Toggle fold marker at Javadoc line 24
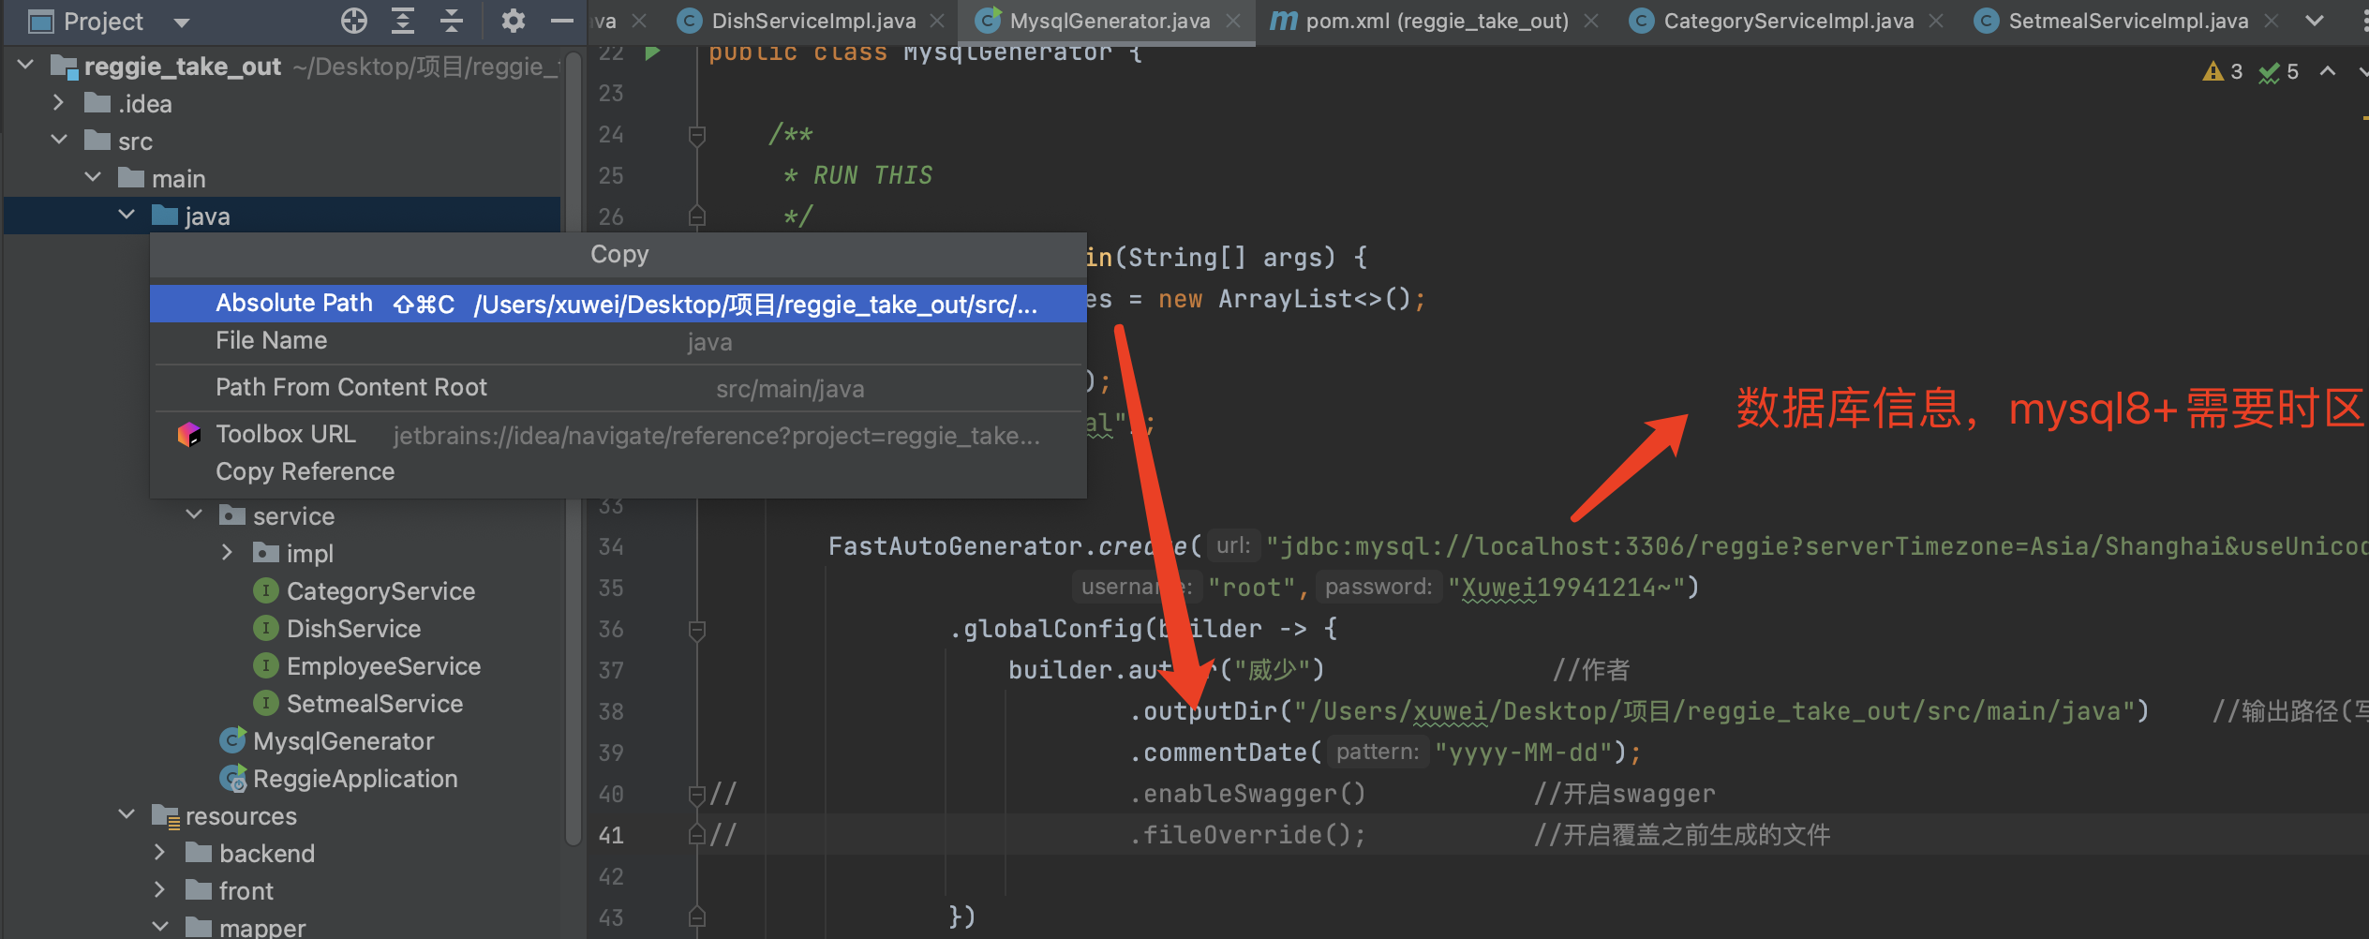Image resolution: width=2369 pixels, height=939 pixels. (x=696, y=135)
